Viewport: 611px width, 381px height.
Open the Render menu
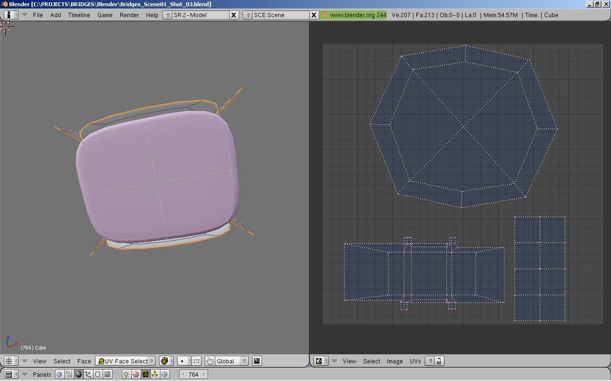pyautogui.click(x=129, y=15)
